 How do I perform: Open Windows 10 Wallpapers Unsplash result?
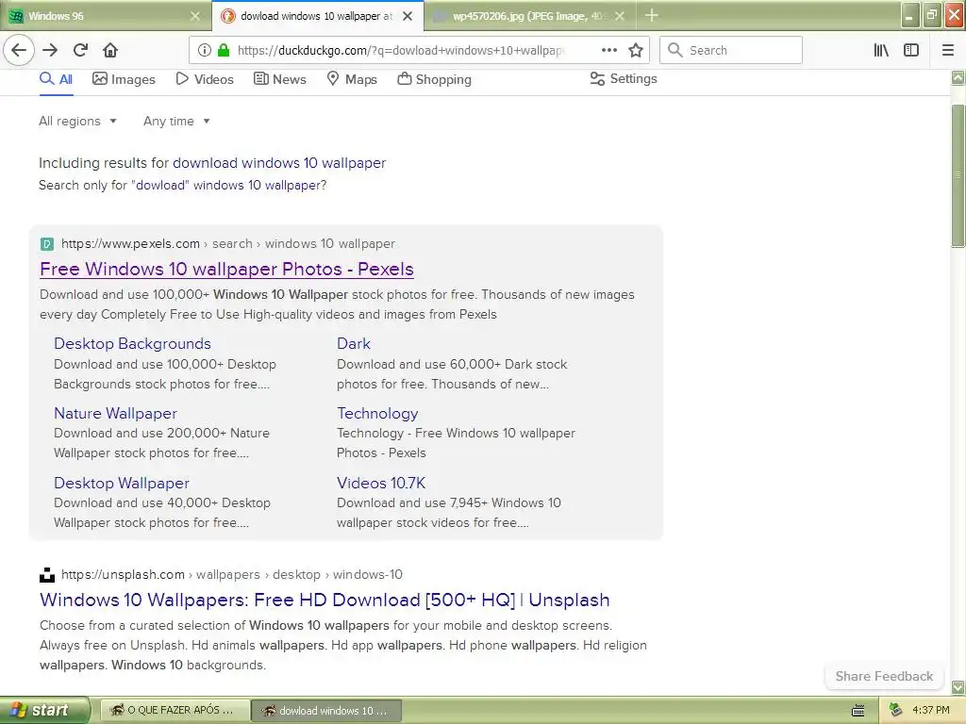[325, 601]
